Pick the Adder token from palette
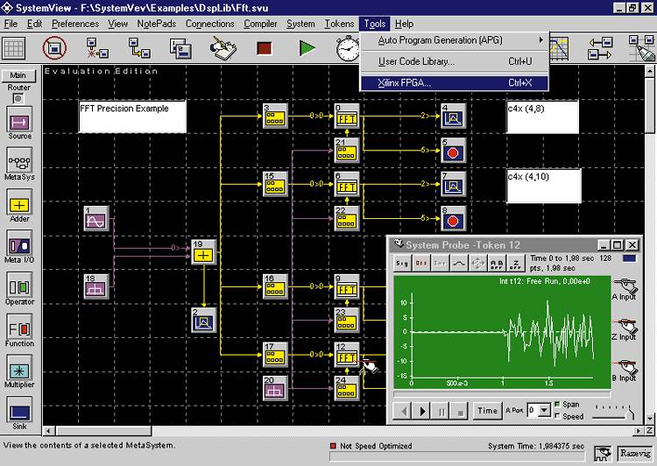Image resolution: width=657 pixels, height=466 pixels. [x=19, y=204]
